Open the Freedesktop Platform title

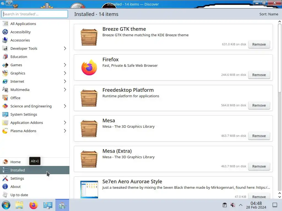tap(128, 90)
